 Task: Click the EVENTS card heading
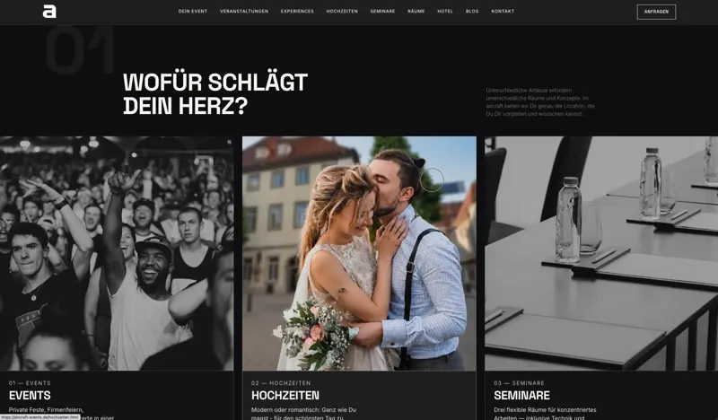tap(30, 395)
